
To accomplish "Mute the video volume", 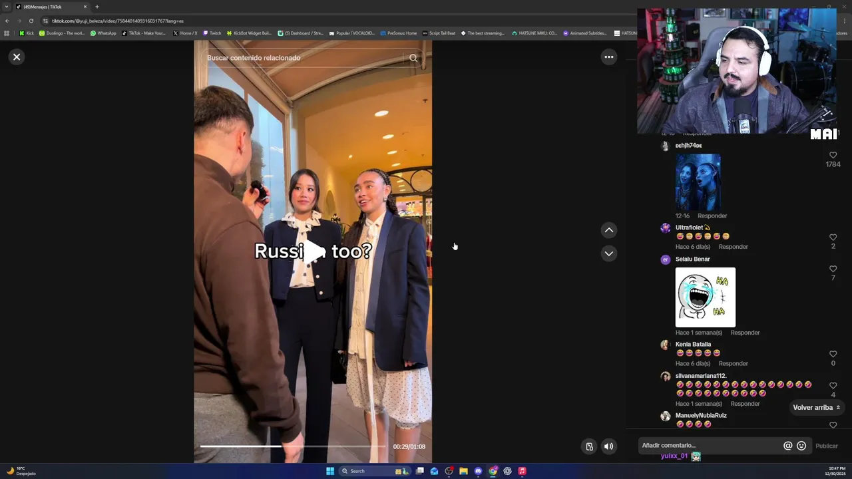I will click(608, 446).
